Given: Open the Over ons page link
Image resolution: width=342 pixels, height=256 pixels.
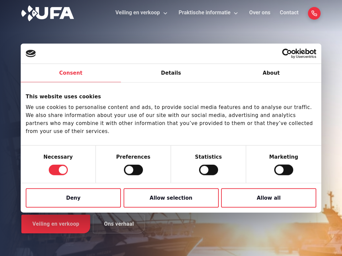Looking at the screenshot, I should pyautogui.click(x=260, y=13).
